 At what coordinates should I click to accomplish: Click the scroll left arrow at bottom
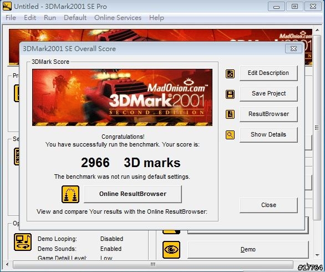click(x=7, y=265)
